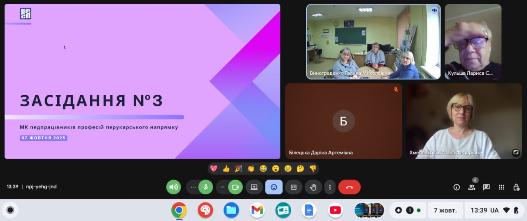Image resolution: width=527 pixels, height=221 pixels.
Task: Send the thumbs up reaction
Action: pyautogui.click(x=226, y=168)
